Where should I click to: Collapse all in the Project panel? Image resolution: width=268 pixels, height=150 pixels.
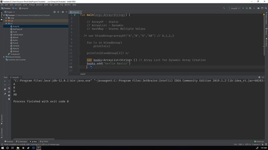pos(58,12)
